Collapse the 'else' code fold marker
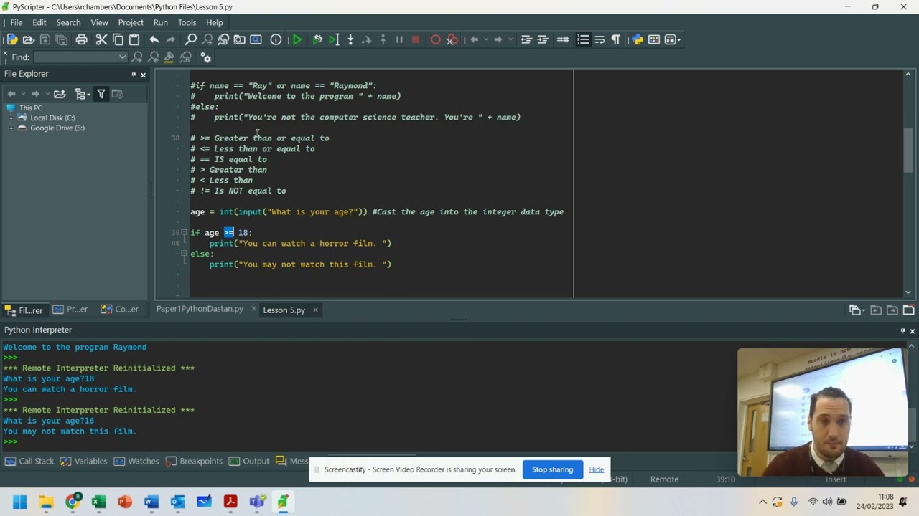Image resolution: width=919 pixels, height=516 pixels. click(184, 254)
